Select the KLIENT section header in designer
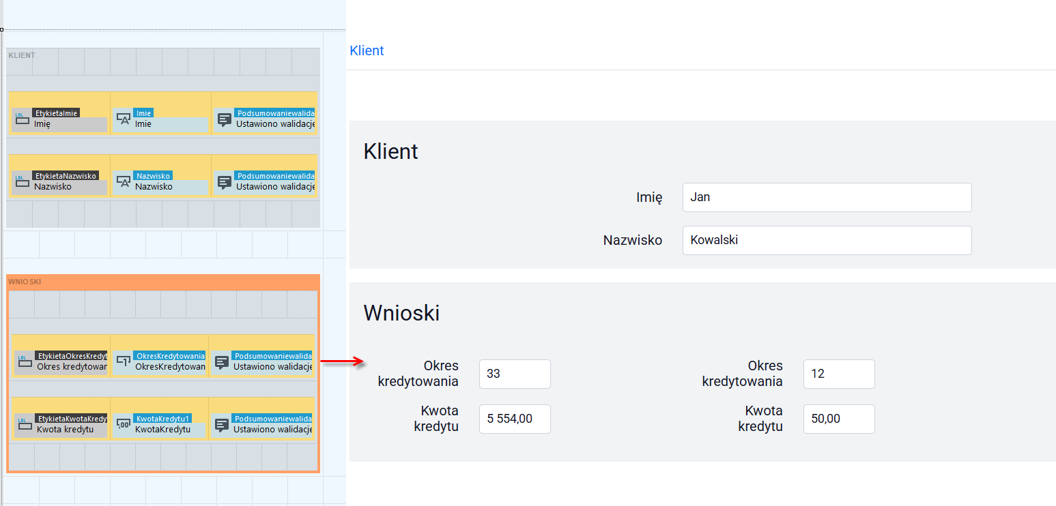Screen dimensions: 1056x506 point(22,55)
